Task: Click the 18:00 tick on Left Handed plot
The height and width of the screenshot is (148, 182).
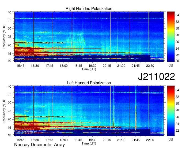Action: click(x=64, y=140)
